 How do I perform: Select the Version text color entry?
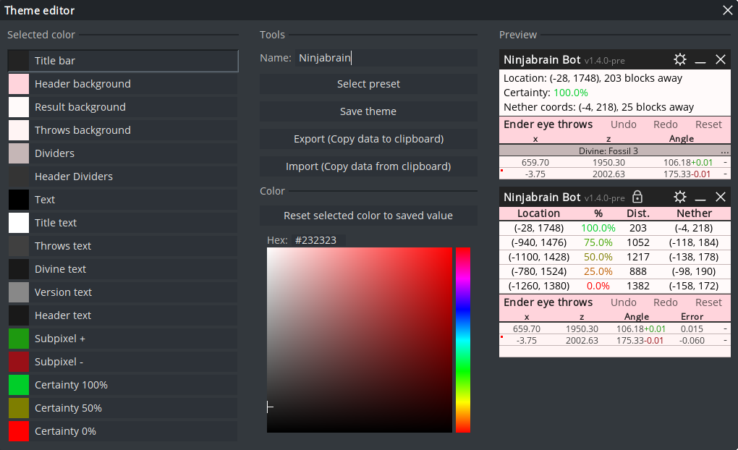pyautogui.click(x=123, y=292)
